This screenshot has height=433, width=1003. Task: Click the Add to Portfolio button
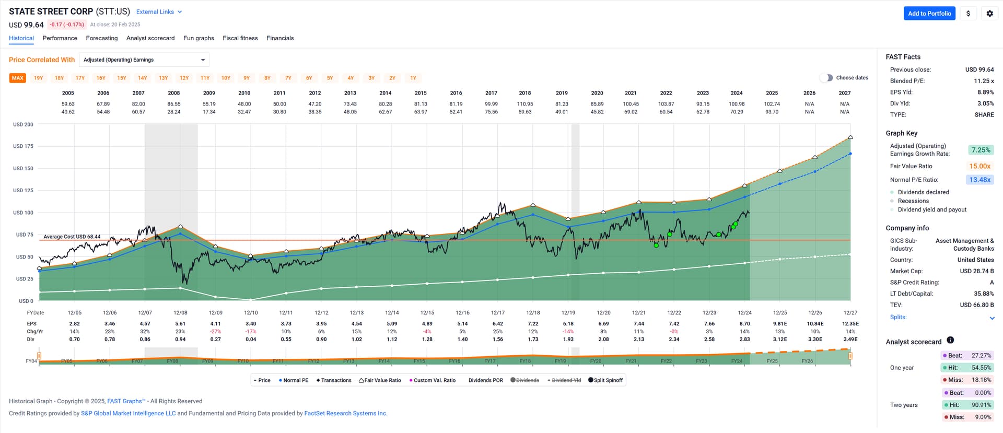click(929, 14)
